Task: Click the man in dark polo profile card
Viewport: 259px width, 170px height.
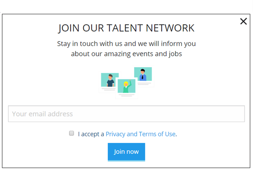Action: 109,82
